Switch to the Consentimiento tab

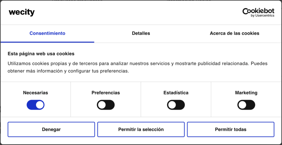pos(47,33)
